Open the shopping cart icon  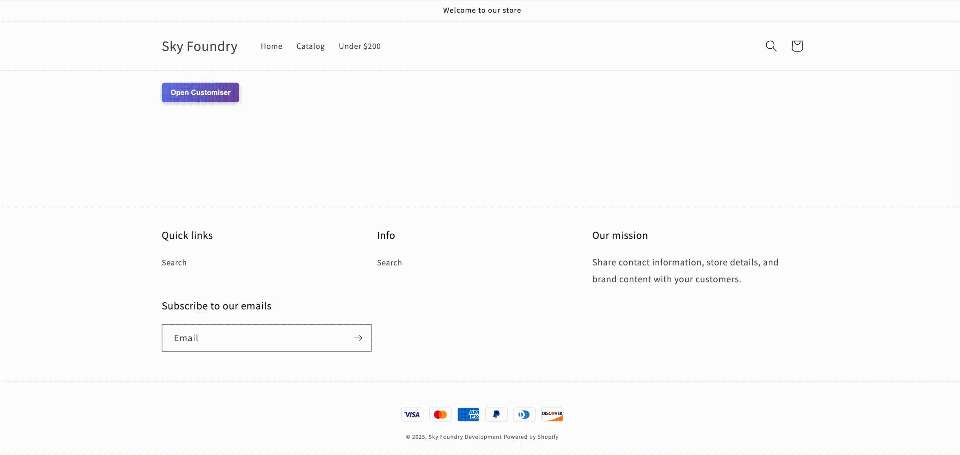coord(797,46)
